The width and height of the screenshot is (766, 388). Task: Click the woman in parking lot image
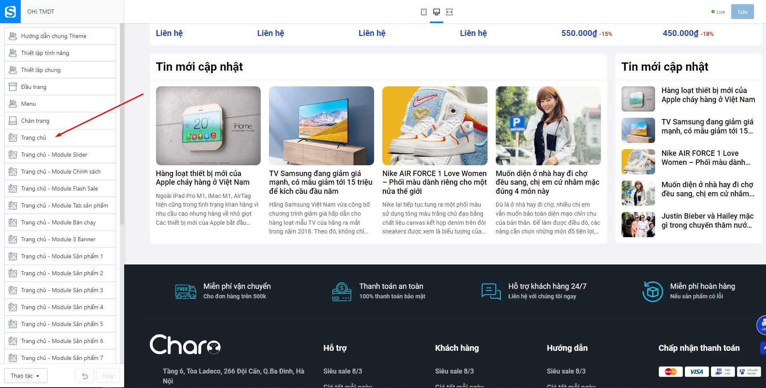point(548,126)
